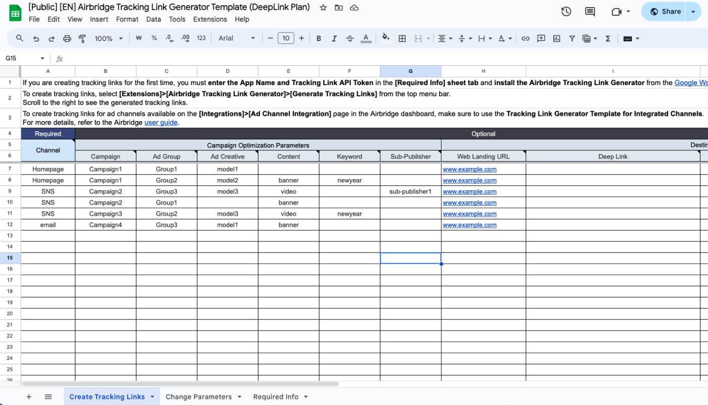Format as percent icon

(x=154, y=38)
